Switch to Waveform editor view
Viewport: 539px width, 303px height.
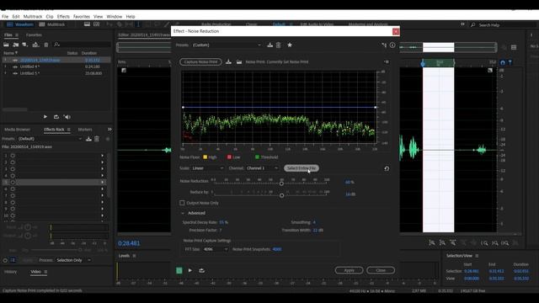pyautogui.click(x=20, y=24)
